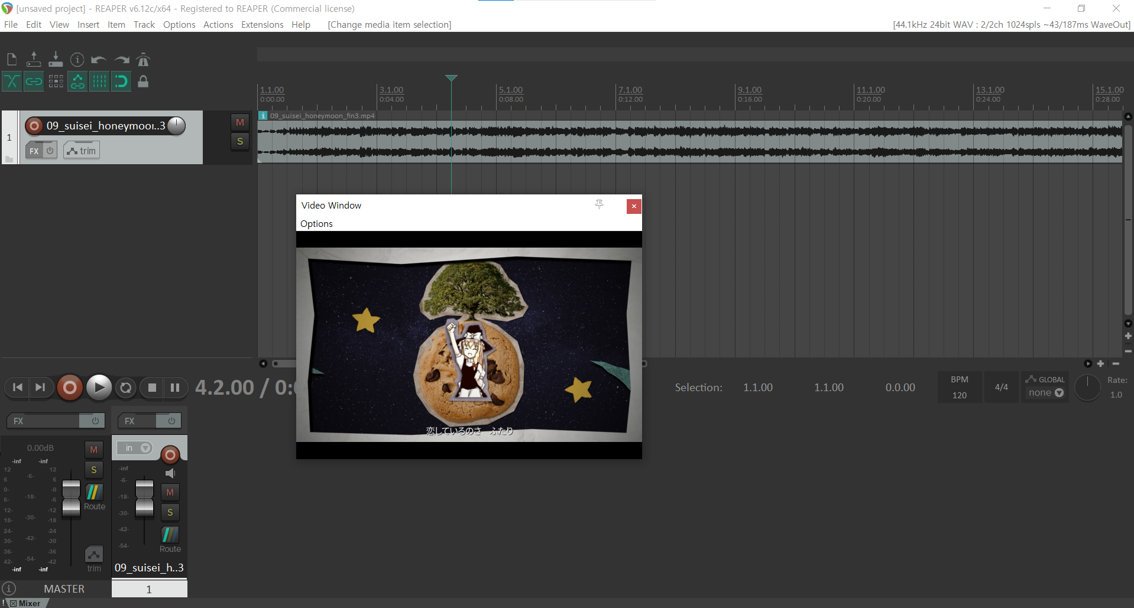Image resolution: width=1134 pixels, height=608 pixels.
Task: Click the transport Stop button
Action: (152, 388)
